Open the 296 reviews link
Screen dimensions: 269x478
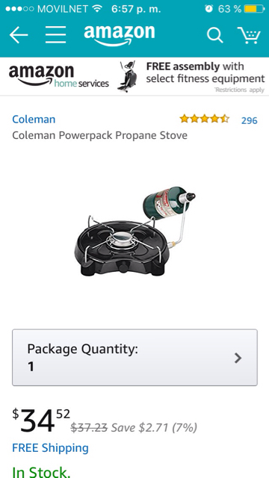click(x=249, y=120)
